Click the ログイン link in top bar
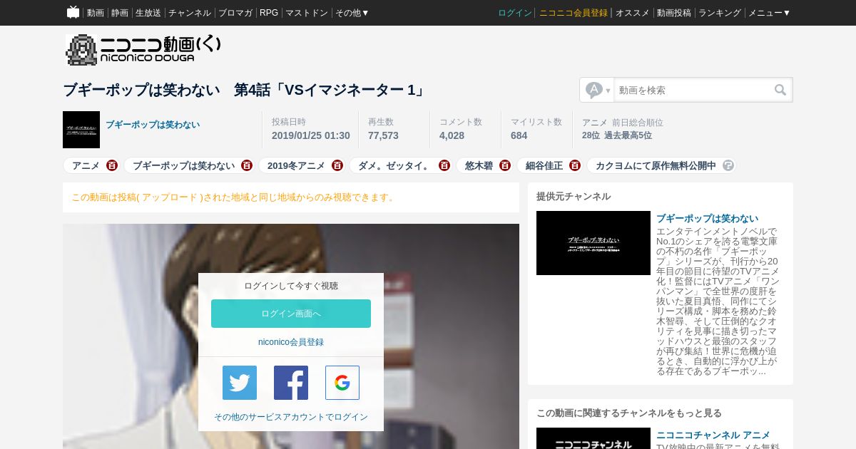Screen dimensions: 856x449 pyautogui.click(x=515, y=13)
